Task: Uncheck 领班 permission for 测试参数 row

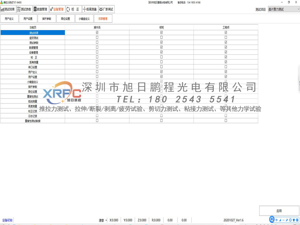Action: (x=162, y=42)
